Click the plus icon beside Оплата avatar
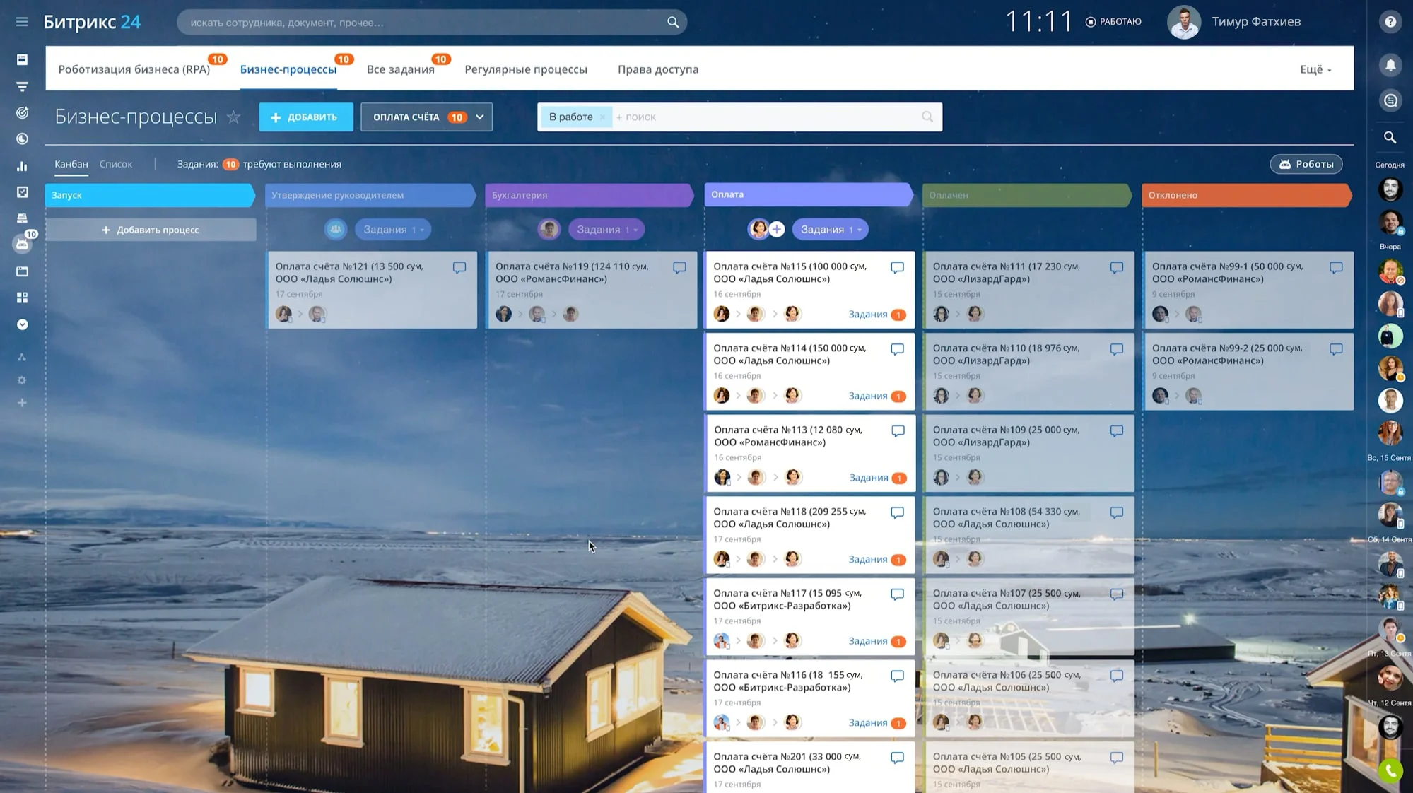The height and width of the screenshot is (793, 1413). point(776,229)
